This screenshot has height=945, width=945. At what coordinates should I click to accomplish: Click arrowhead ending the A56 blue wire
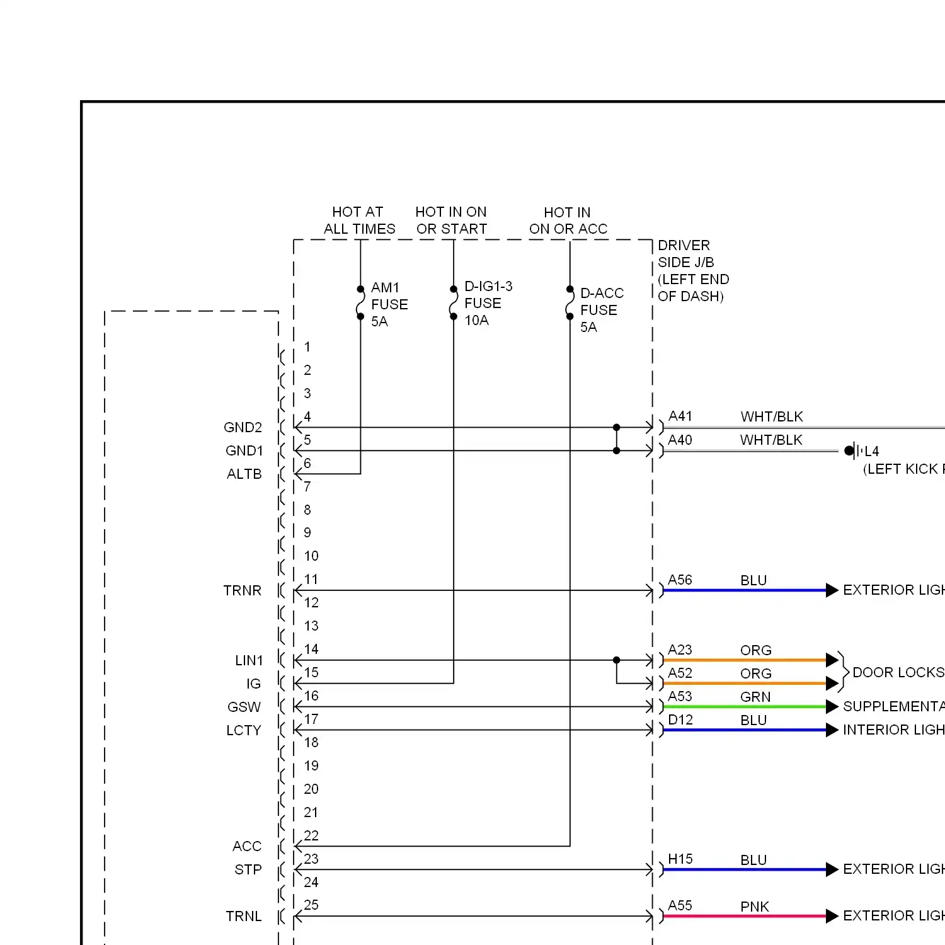coord(832,590)
